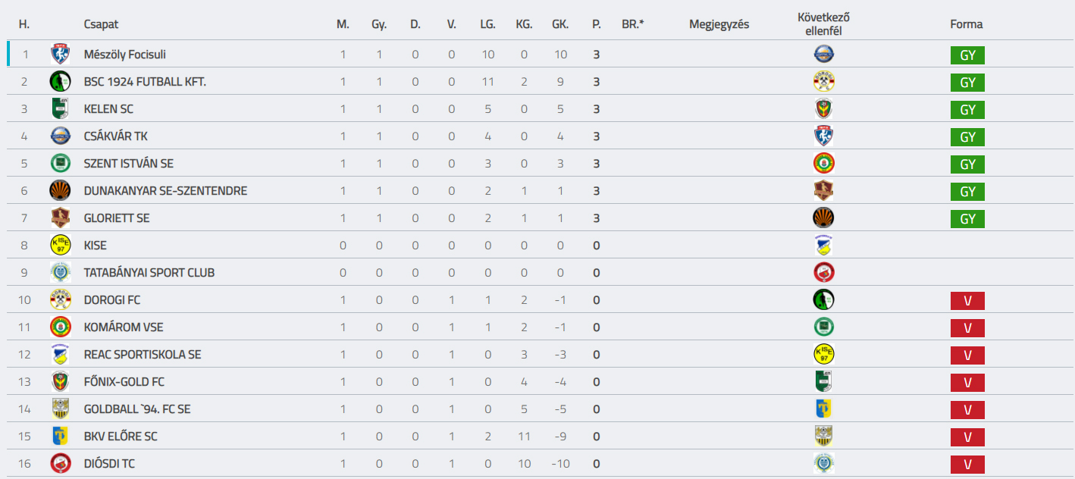This screenshot has width=1075, height=479.
Task: Click the Mészöly Focisuli team crest
Action: coord(60,55)
